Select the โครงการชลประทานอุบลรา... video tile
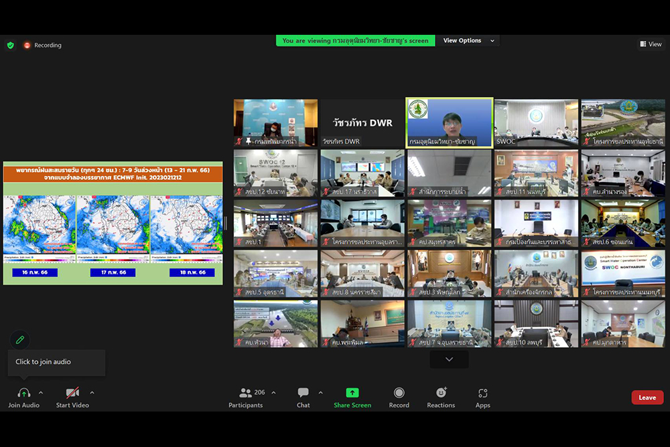The image size is (670, 447). click(362, 223)
